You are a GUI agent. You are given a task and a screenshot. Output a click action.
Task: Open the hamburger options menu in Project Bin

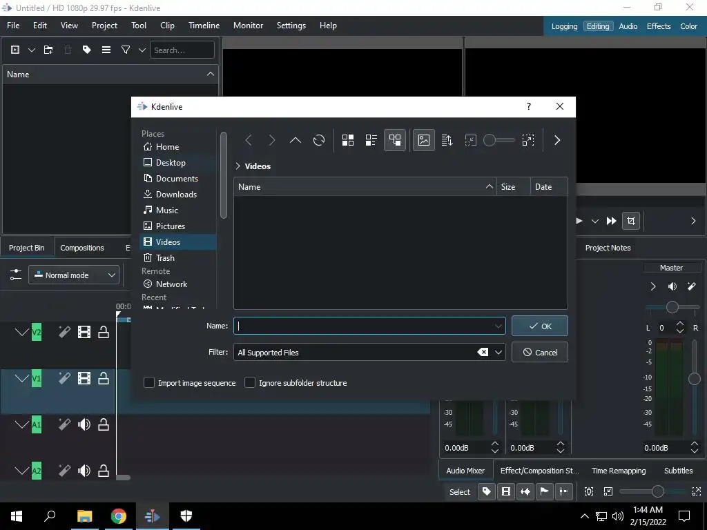point(106,50)
